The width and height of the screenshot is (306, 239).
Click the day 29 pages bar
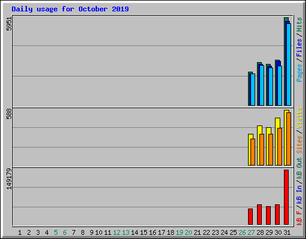pyautogui.click(x=271, y=87)
